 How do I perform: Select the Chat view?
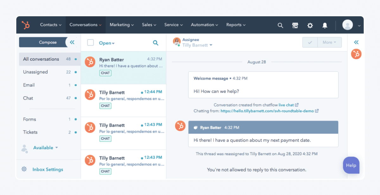pos(50,98)
